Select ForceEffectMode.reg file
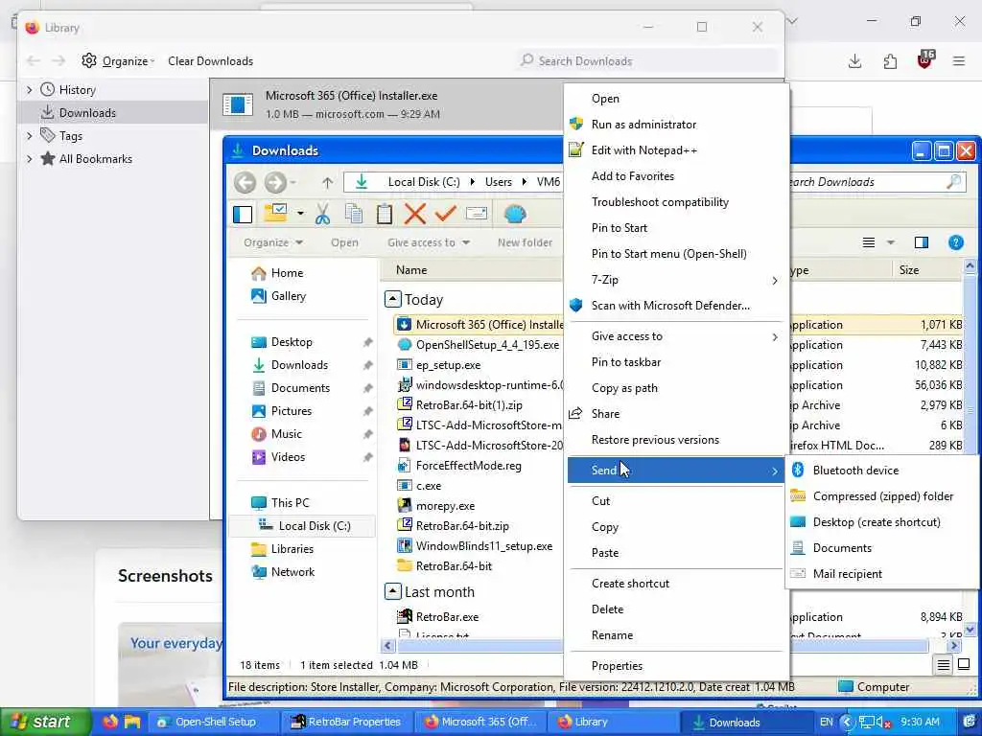Image resolution: width=982 pixels, height=736 pixels. [468, 465]
